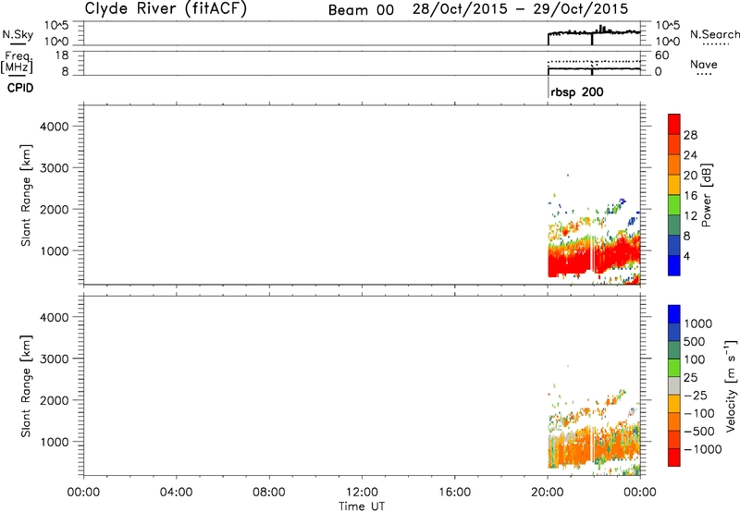The width and height of the screenshot is (740, 512).
Task: Click the date range '28/Oct/2015 - 29/Oct/2015'
Action: 520,9
